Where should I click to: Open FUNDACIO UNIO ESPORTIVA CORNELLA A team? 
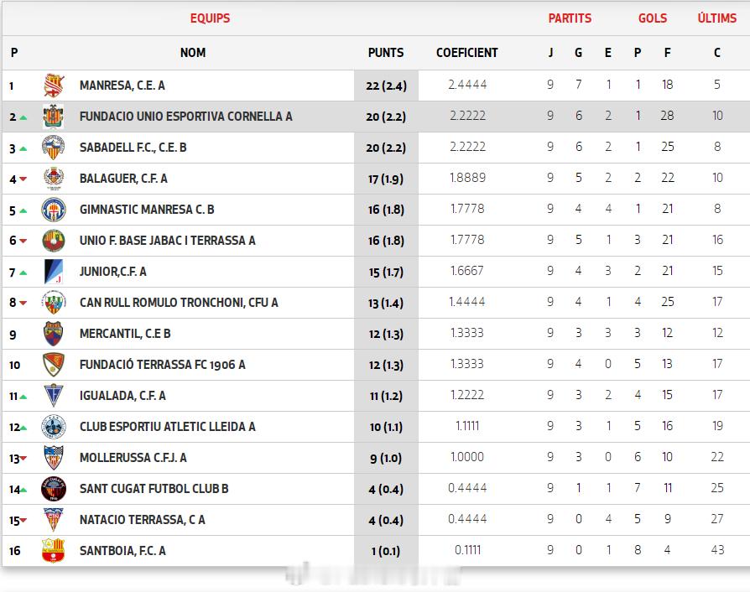click(185, 117)
